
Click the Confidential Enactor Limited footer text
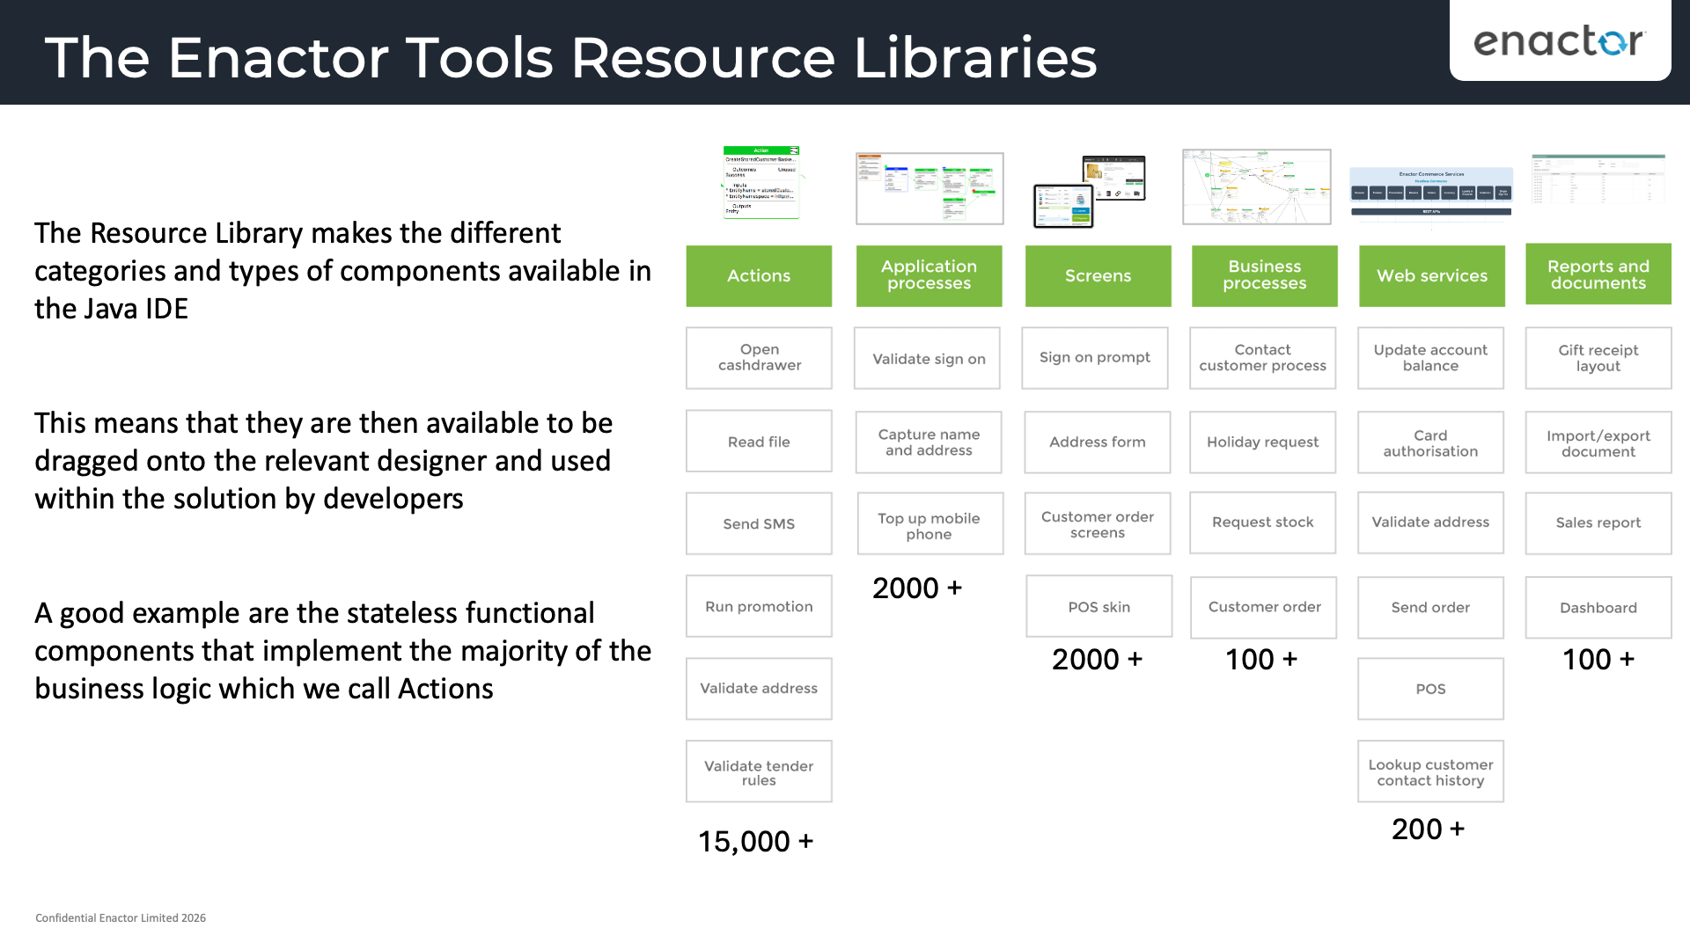click(x=120, y=917)
